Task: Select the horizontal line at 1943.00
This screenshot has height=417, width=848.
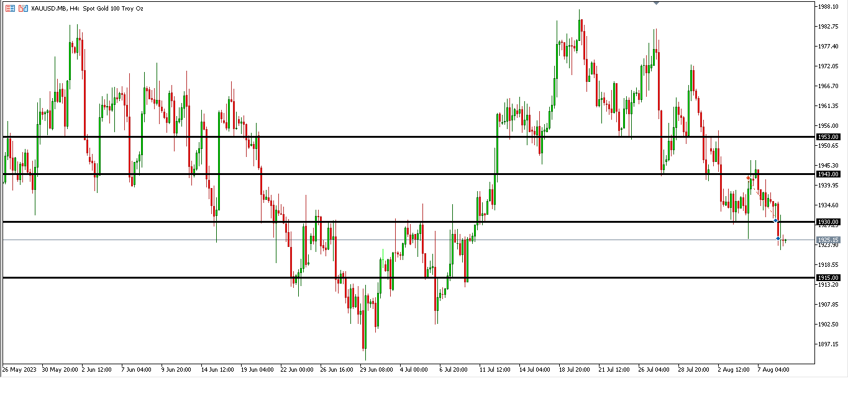Action: point(373,174)
